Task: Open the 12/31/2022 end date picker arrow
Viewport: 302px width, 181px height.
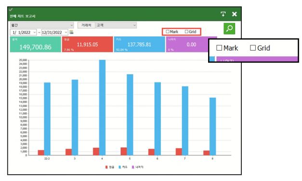Action: coord(66,32)
